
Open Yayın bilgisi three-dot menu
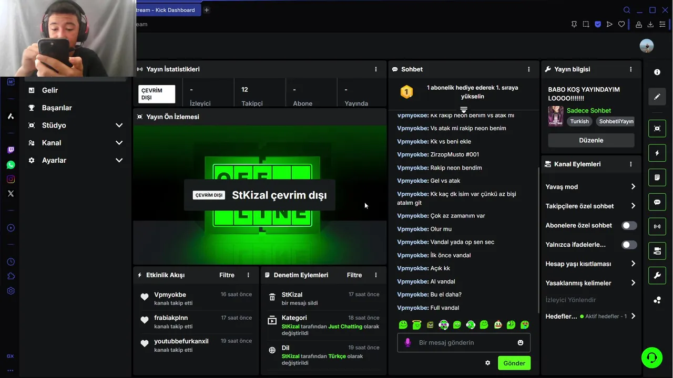click(x=630, y=69)
